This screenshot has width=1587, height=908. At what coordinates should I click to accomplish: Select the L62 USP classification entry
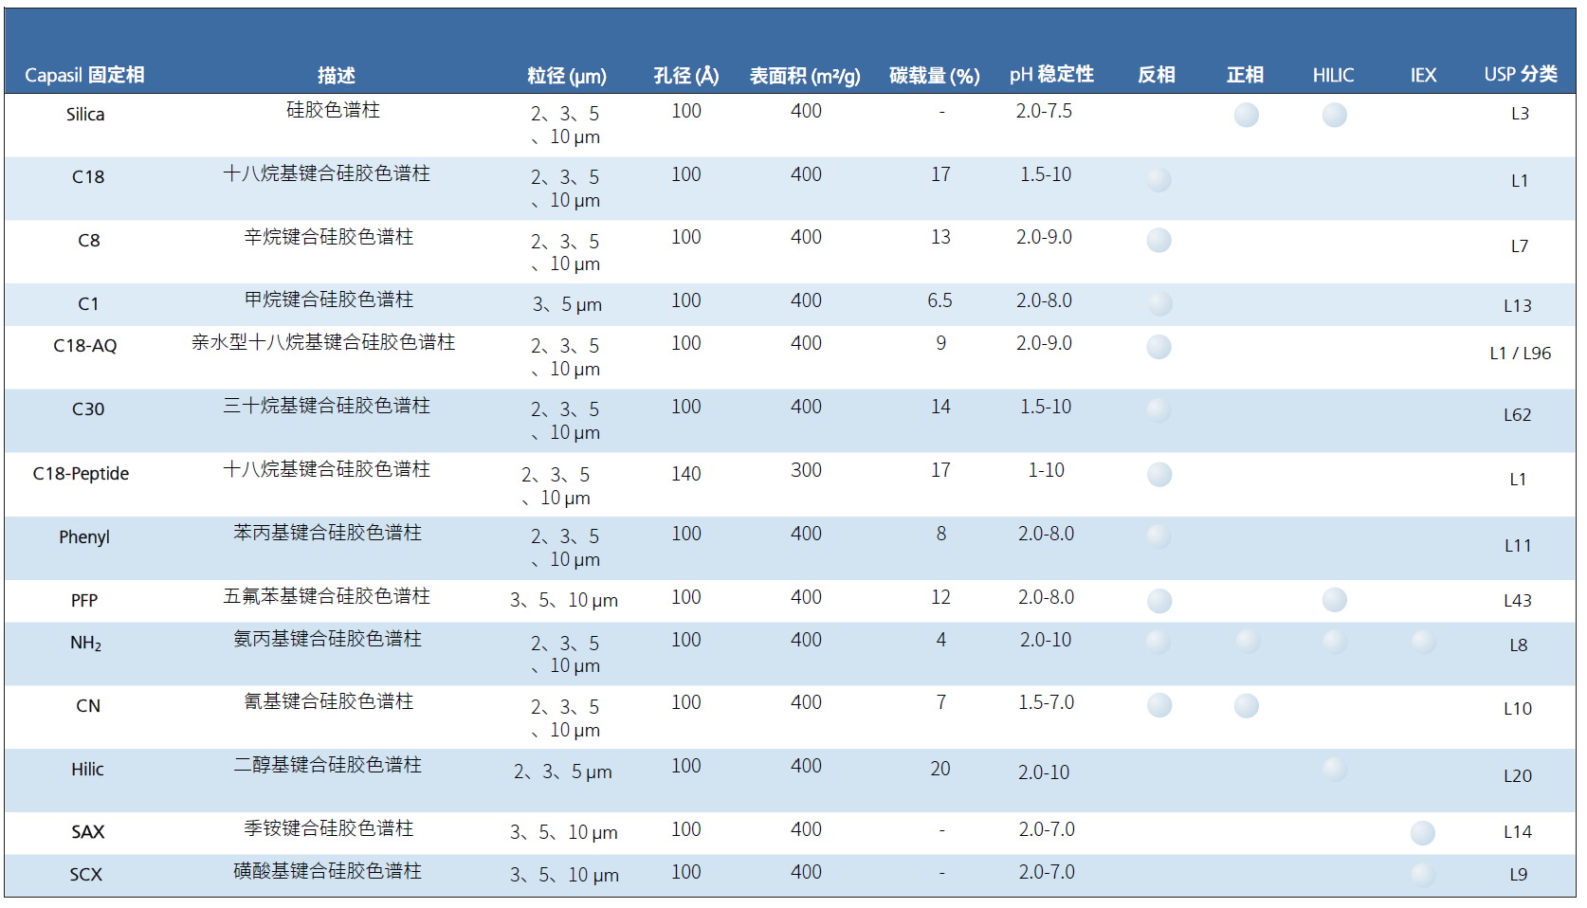(x=1518, y=414)
